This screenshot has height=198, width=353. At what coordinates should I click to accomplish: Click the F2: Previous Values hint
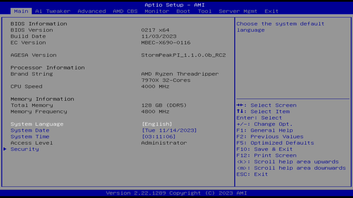[x=270, y=137]
